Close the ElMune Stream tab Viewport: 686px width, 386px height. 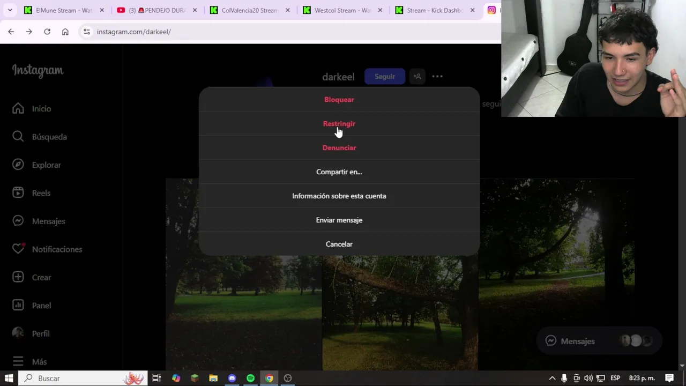tap(102, 10)
